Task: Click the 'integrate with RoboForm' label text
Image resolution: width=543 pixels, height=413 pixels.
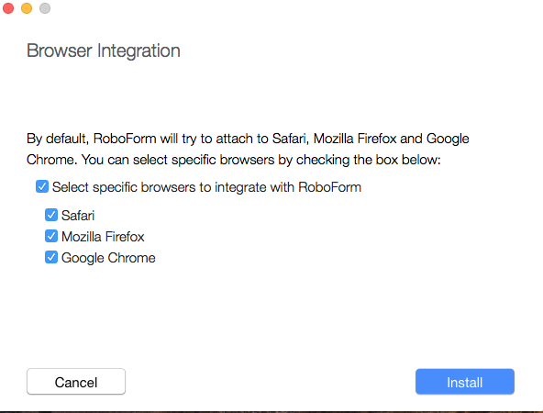Action: pos(288,187)
